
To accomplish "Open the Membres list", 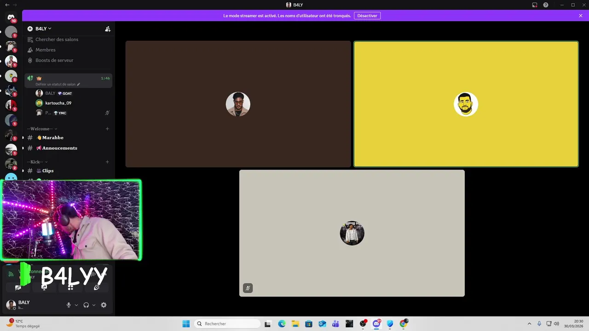I will coord(45,50).
